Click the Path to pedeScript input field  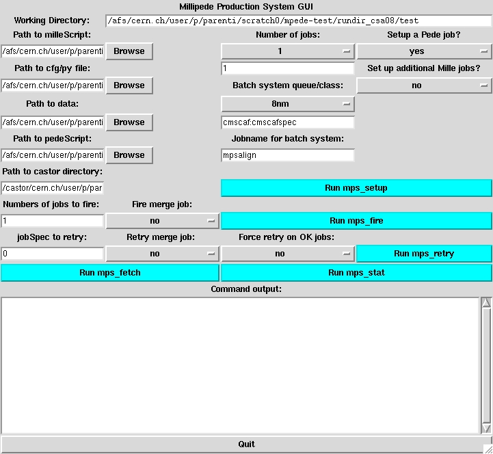52,155
